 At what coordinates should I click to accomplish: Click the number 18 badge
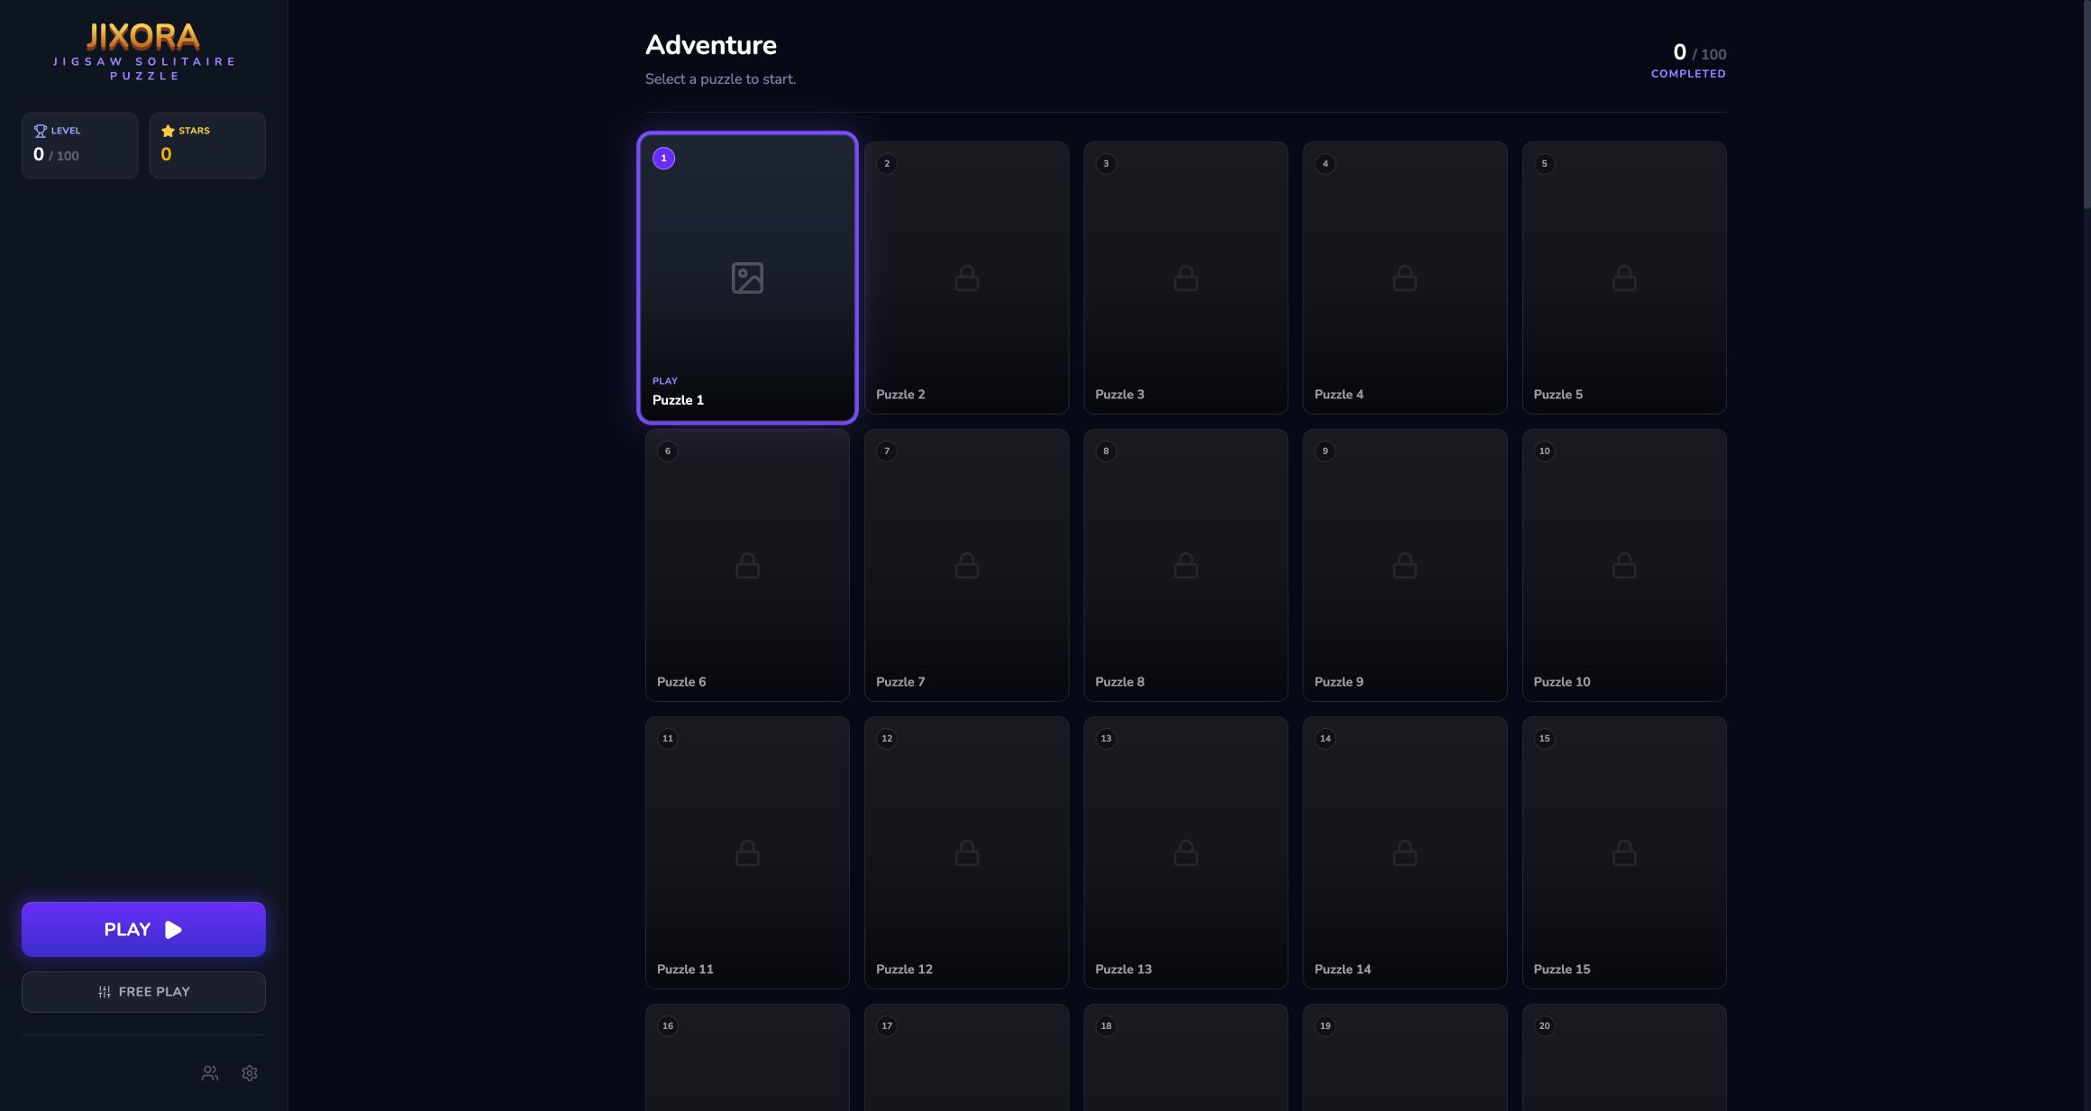tap(1106, 1026)
